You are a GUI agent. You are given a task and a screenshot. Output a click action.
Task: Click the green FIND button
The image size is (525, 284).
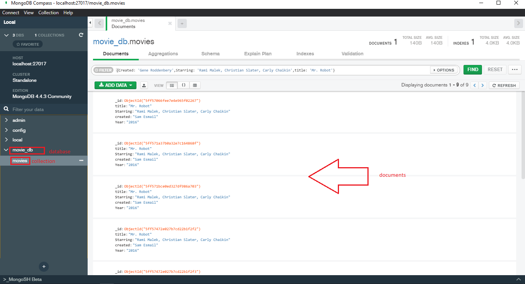(472, 70)
